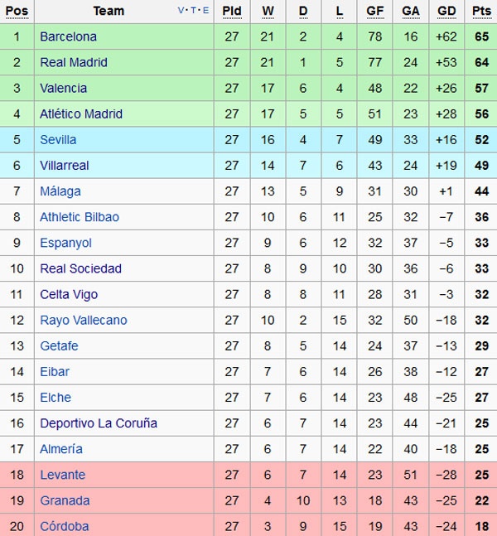Open the Real Sociedad link

[80, 268]
